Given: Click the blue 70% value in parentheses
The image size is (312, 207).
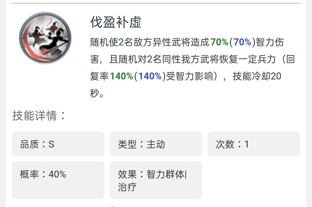Looking at the screenshot, I should tap(242, 42).
